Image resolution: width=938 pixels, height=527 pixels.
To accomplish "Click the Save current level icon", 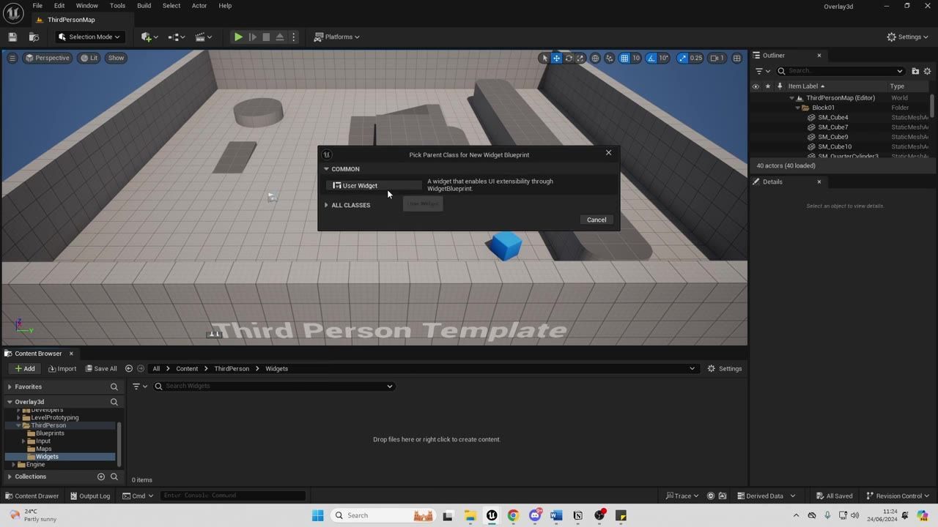I will click(x=12, y=37).
